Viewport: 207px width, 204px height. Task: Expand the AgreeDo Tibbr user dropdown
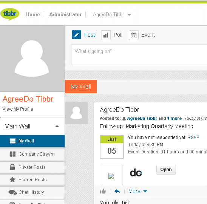click(112, 14)
